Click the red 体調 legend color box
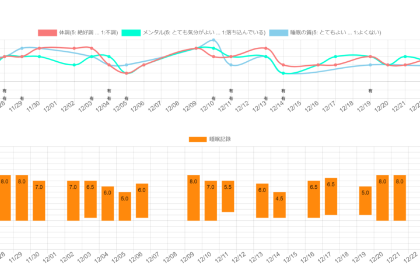Screen dimensions: 420x268 coord(47,33)
